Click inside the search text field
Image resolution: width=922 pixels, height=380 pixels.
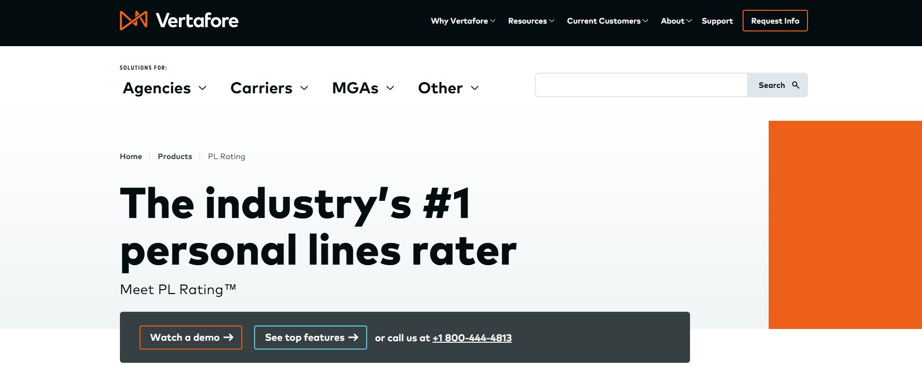click(x=641, y=85)
